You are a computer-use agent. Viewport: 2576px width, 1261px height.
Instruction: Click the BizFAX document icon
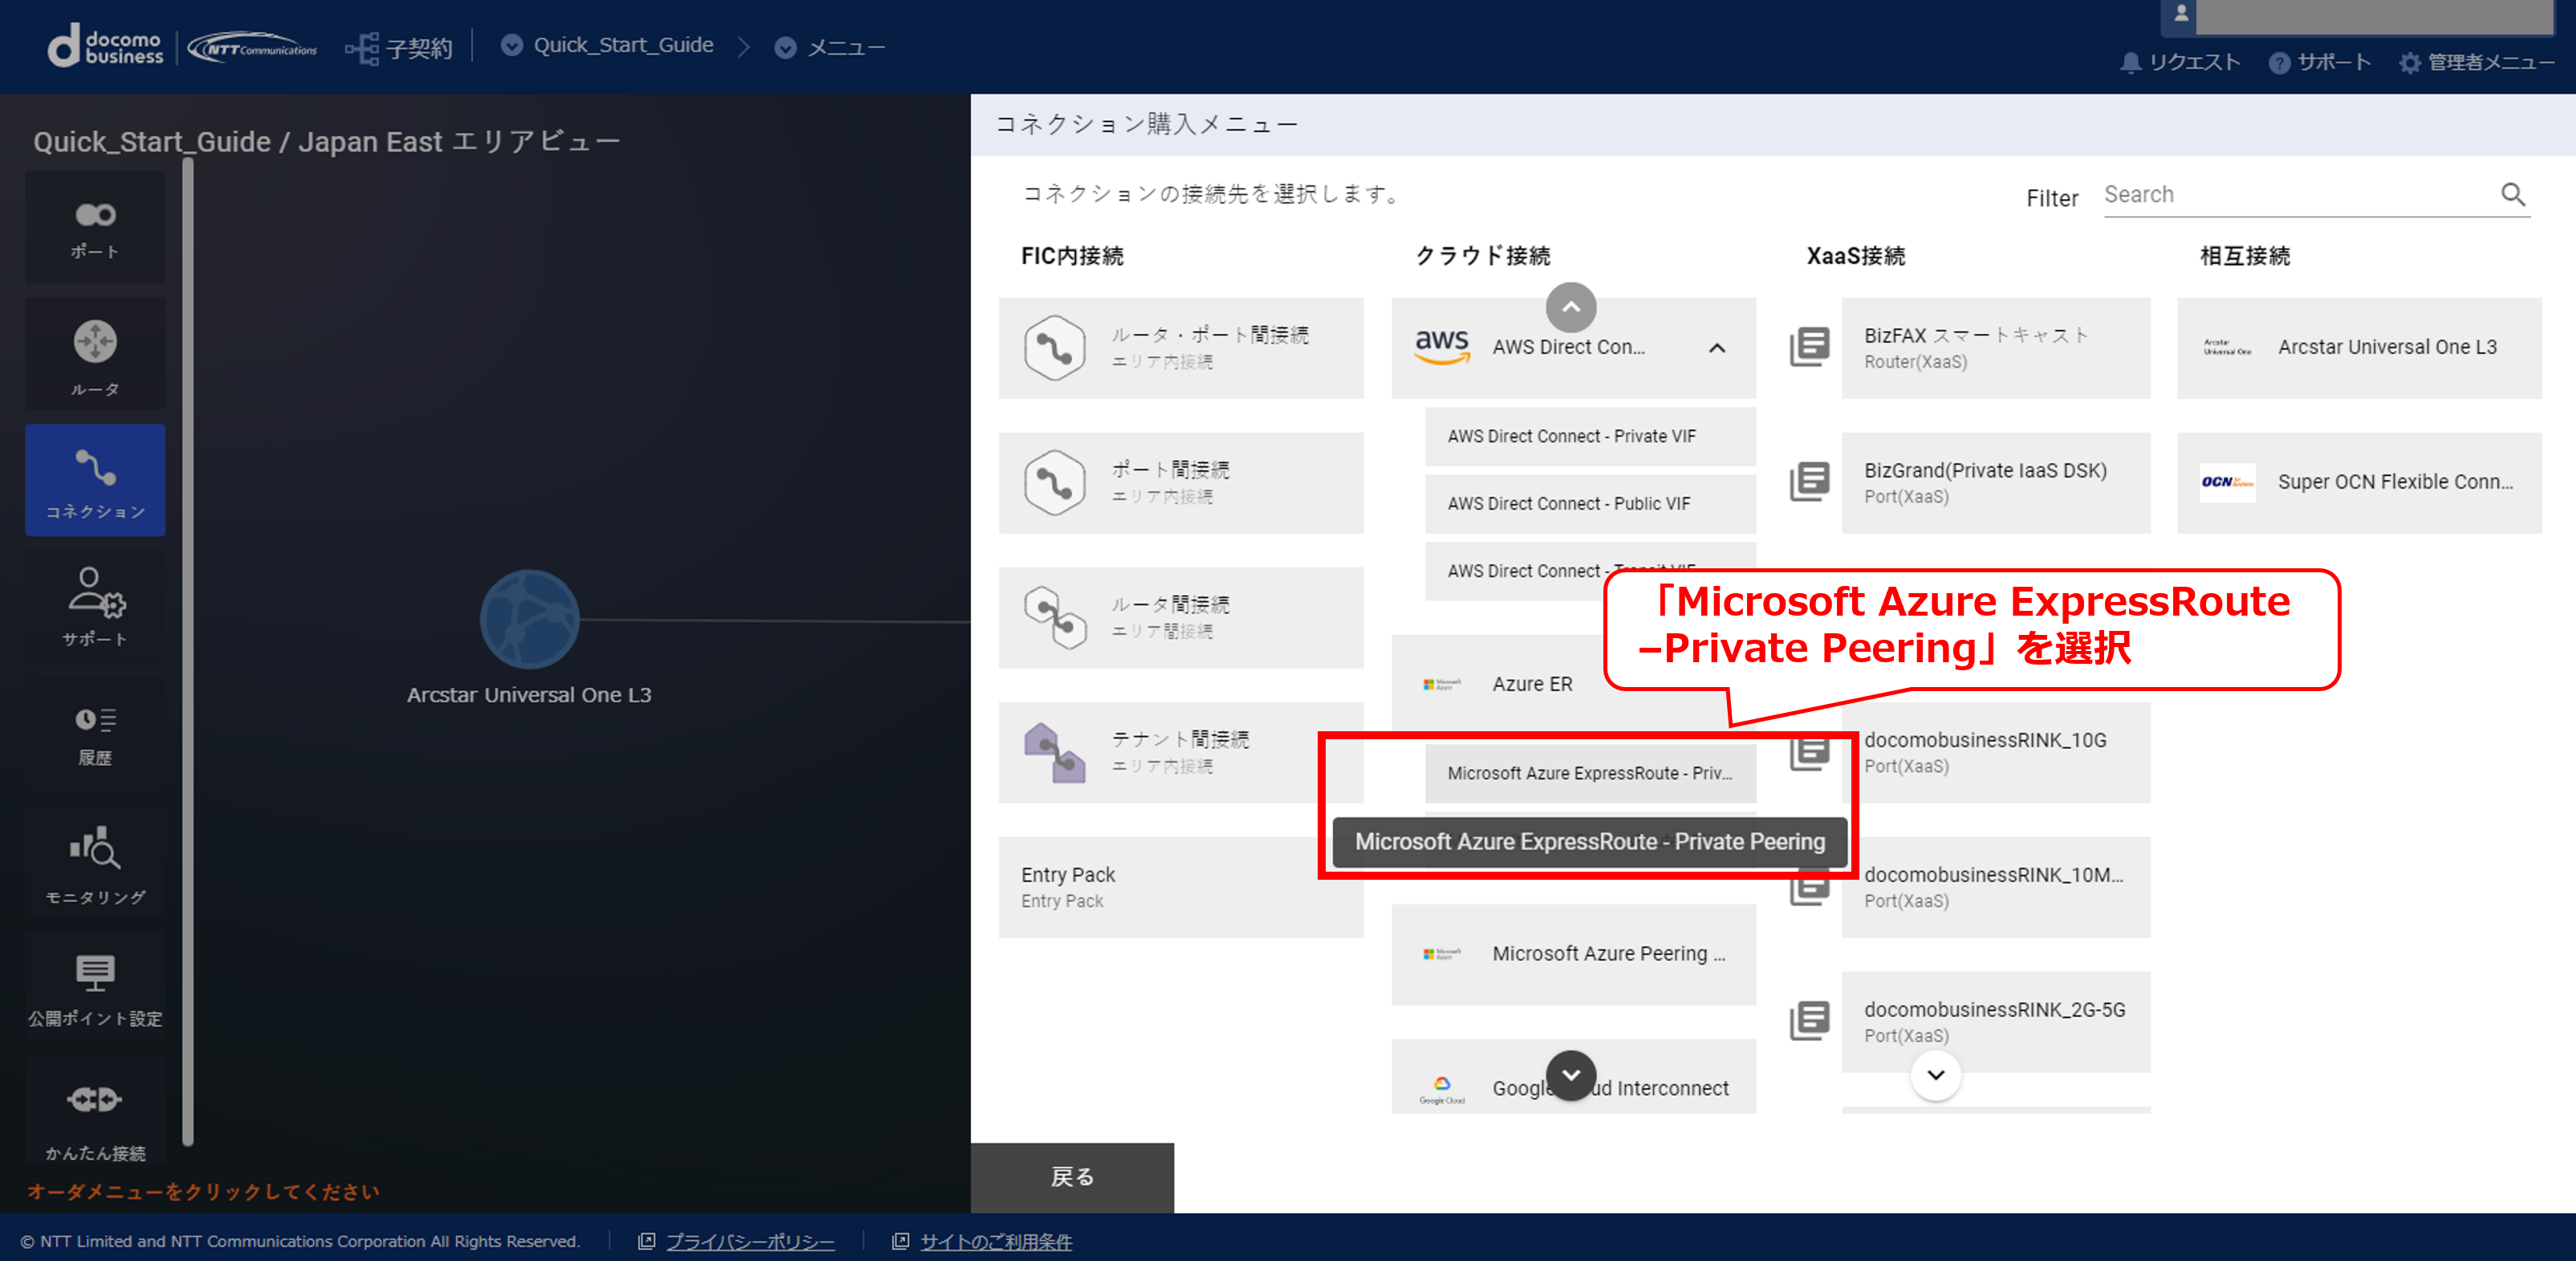pyautogui.click(x=1809, y=347)
